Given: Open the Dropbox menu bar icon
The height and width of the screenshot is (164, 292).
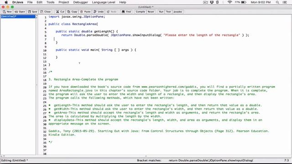Looking at the screenshot, I should pos(212,2).
